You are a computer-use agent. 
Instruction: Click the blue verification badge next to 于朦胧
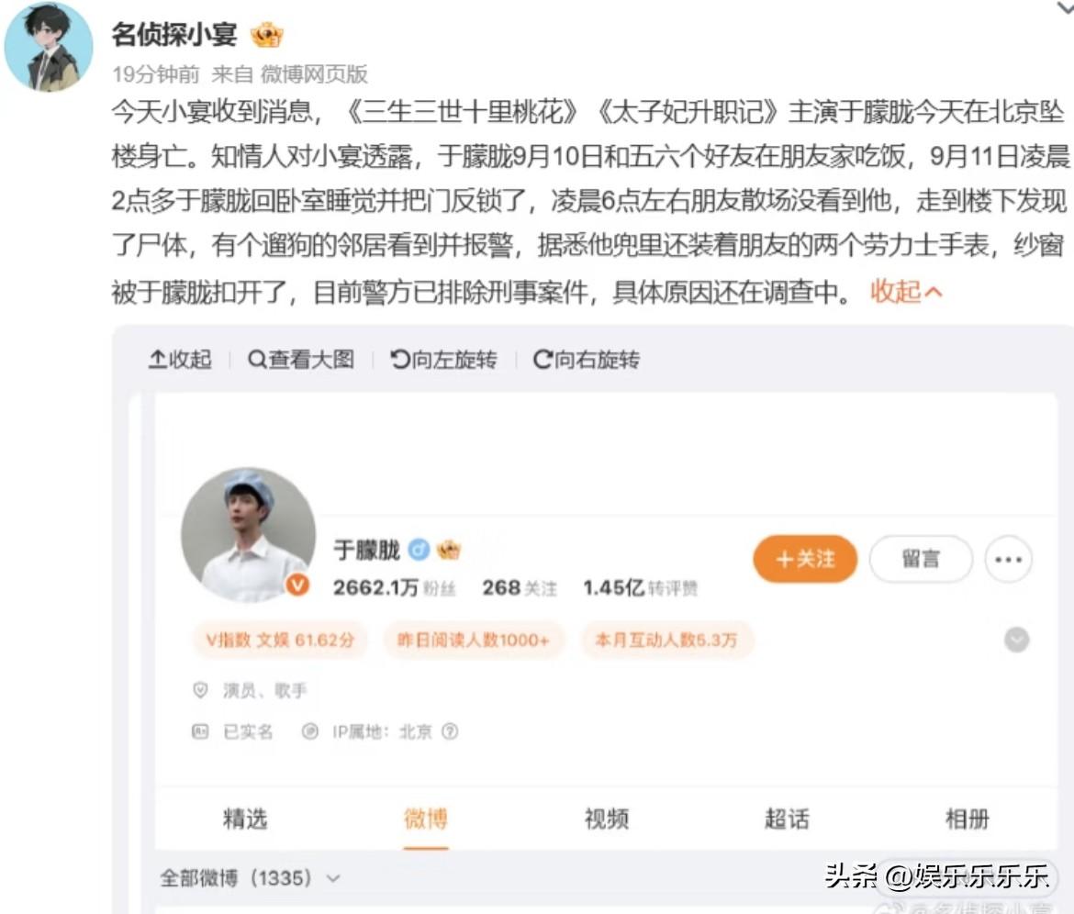pos(419,549)
